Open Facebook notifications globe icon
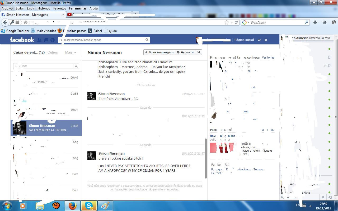 52,40
